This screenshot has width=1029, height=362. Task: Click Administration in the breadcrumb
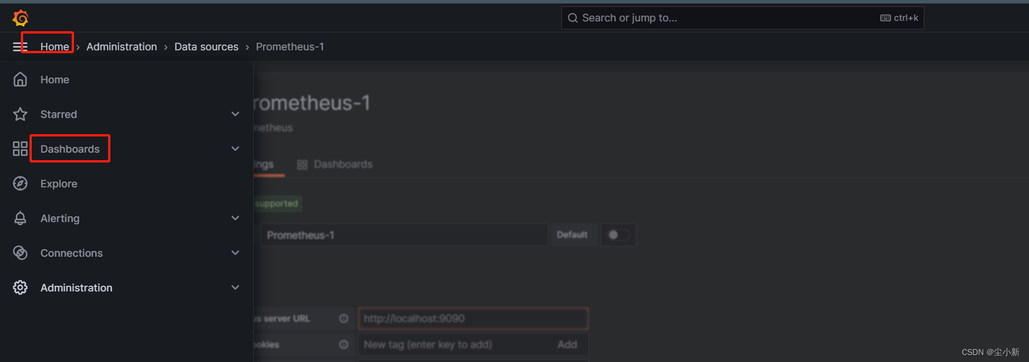[x=121, y=47]
